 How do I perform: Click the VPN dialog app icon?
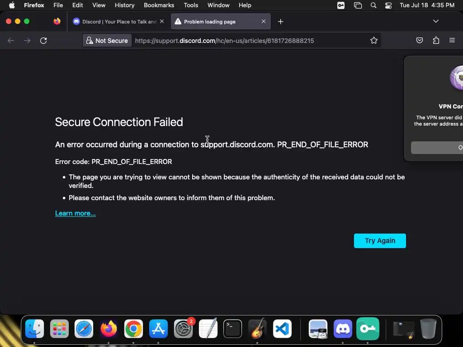(457, 78)
